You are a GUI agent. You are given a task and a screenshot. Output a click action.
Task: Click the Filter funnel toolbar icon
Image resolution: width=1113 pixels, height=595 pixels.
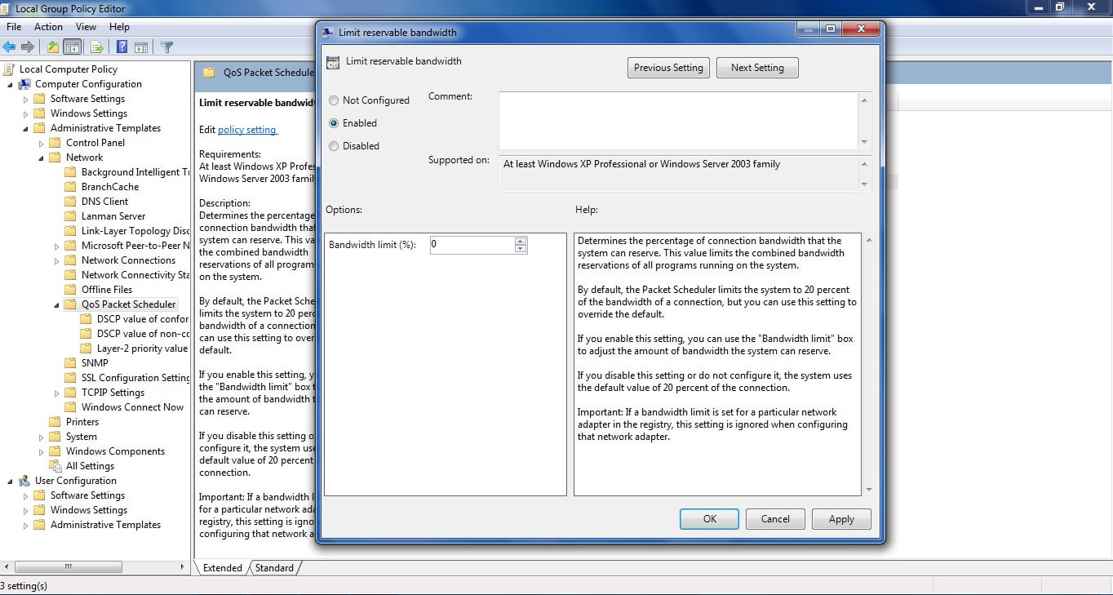click(x=166, y=47)
